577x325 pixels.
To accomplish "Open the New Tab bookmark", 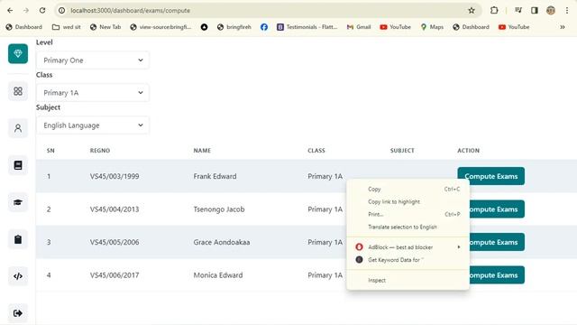I will 105,27.
